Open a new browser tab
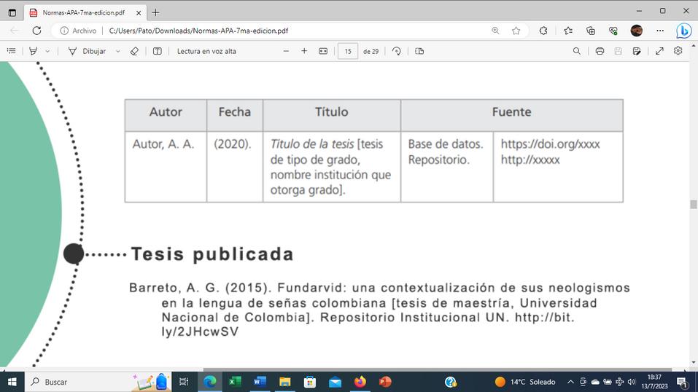Screen dimensions: 698x392 (x=155, y=13)
